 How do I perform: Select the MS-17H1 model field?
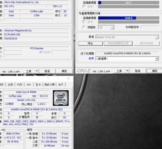pos(25,6)
